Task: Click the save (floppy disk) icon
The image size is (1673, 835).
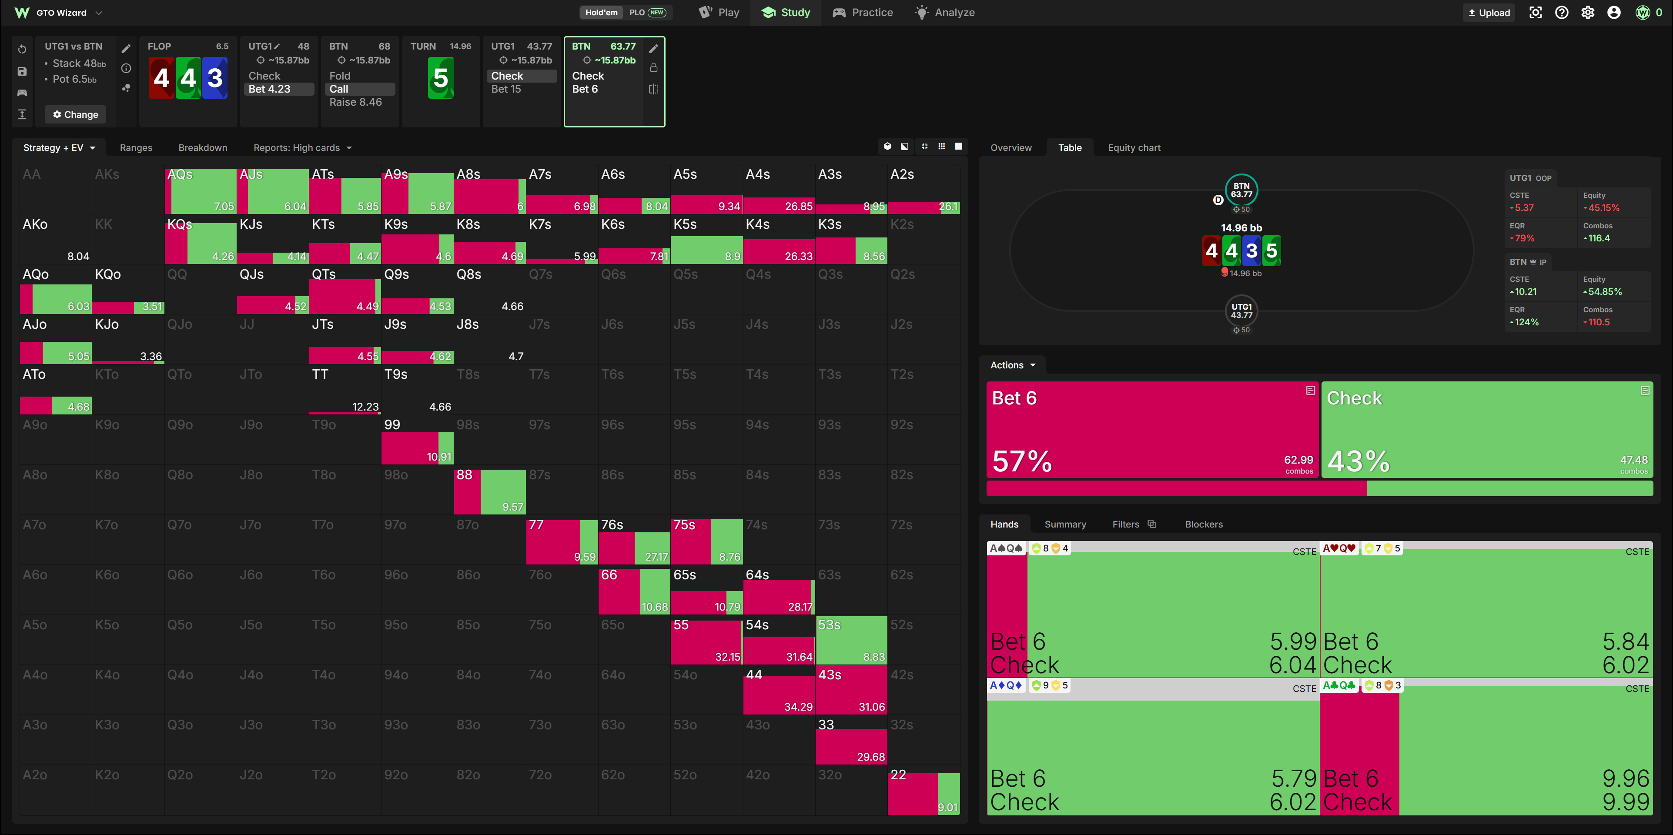Action: 22,71
